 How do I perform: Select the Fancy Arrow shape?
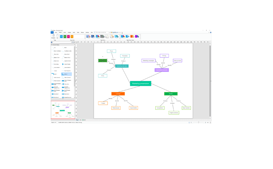pyautogui.click(x=66, y=84)
